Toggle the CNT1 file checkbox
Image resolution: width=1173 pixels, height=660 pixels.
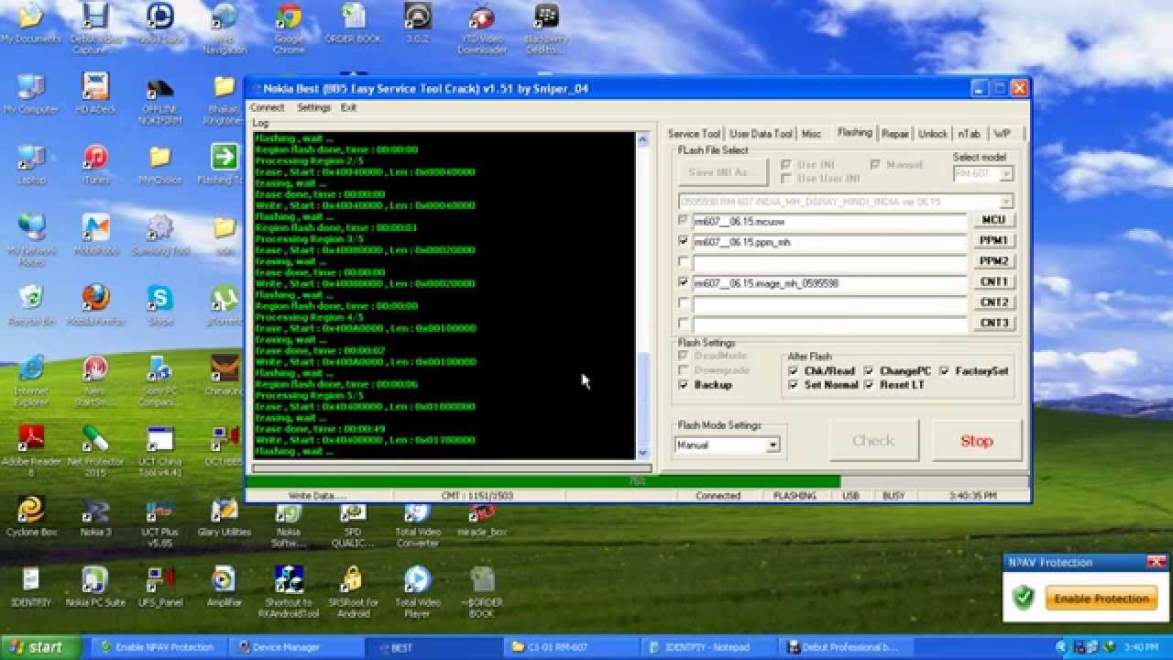pyautogui.click(x=684, y=283)
